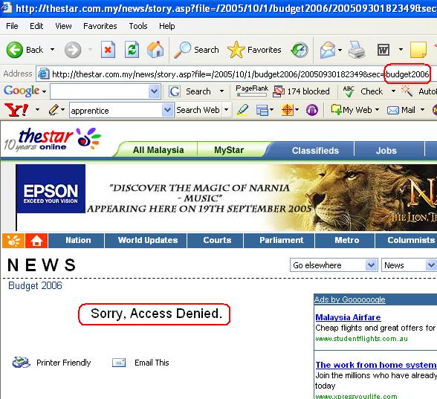Print the page with printer icon

coord(357,50)
